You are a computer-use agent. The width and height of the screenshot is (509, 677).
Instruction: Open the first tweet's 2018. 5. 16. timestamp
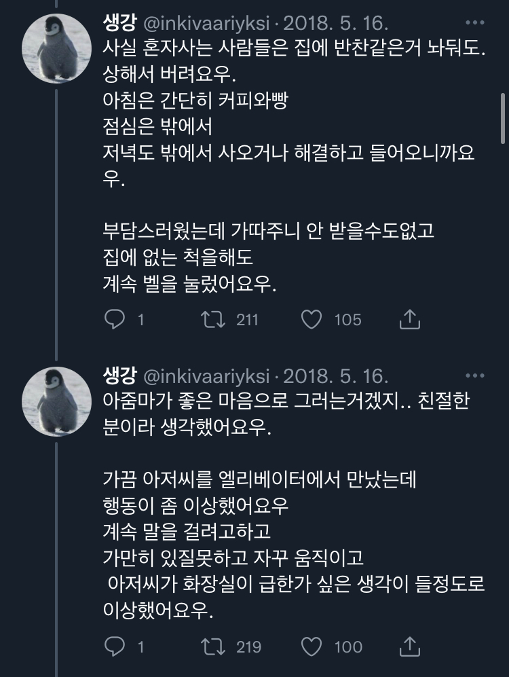(x=334, y=24)
